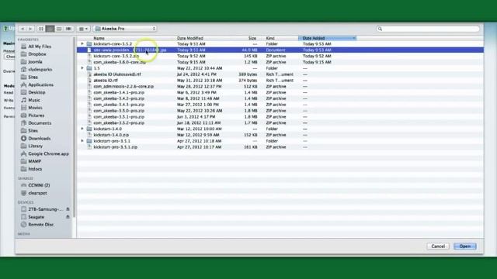The height and width of the screenshot is (279, 497).
Task: Sort by Size column header
Action: (x=252, y=38)
